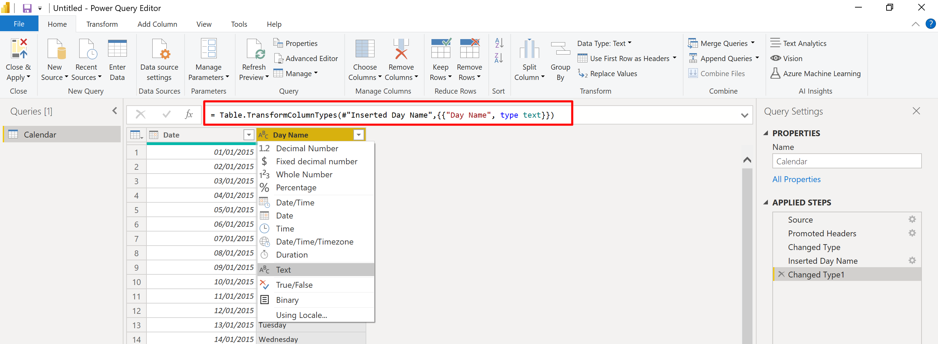Viewport: 938px width, 344px height.
Task: Close the Query Settings pane
Action: click(916, 111)
